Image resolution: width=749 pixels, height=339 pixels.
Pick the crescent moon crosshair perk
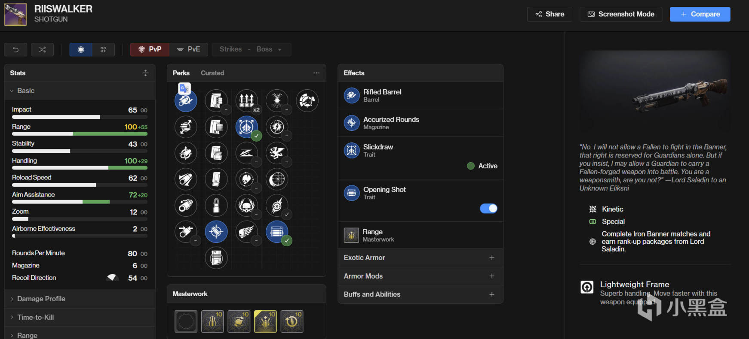point(277,179)
